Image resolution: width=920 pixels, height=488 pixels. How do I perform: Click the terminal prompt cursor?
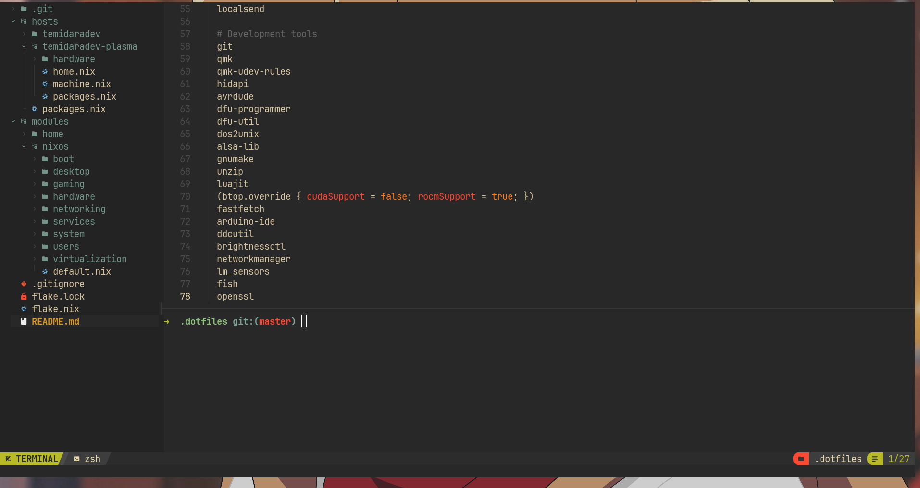[x=304, y=322]
